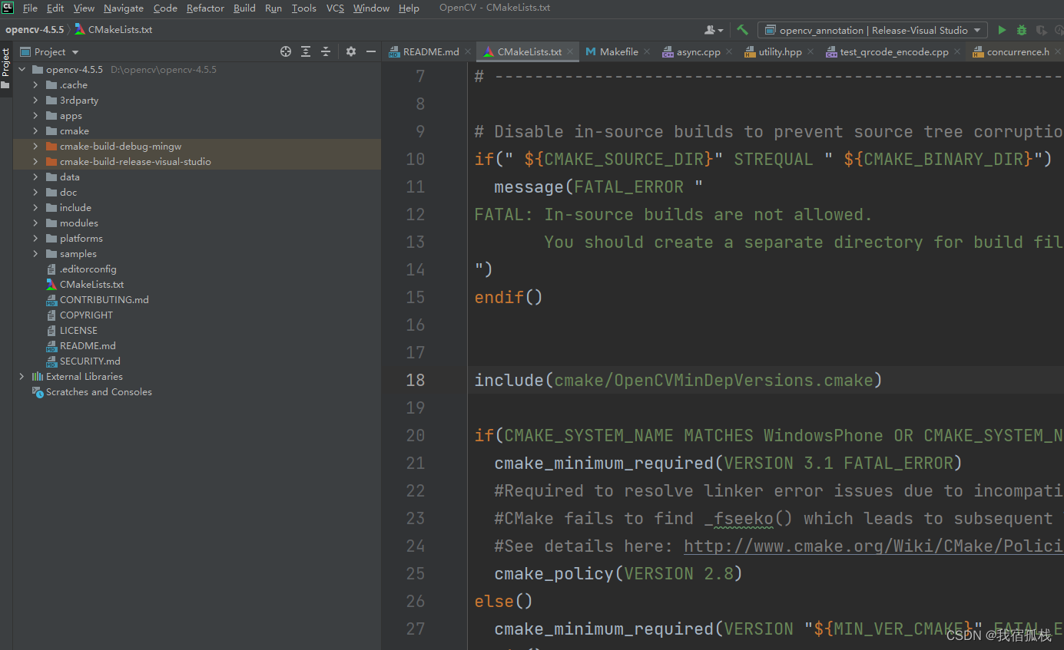The height and width of the screenshot is (650, 1064).
Task: Close the Makefile tab
Action: [x=647, y=51]
